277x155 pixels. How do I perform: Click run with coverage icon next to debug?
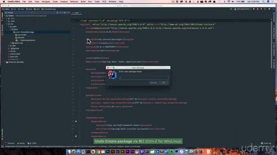coord(261,9)
